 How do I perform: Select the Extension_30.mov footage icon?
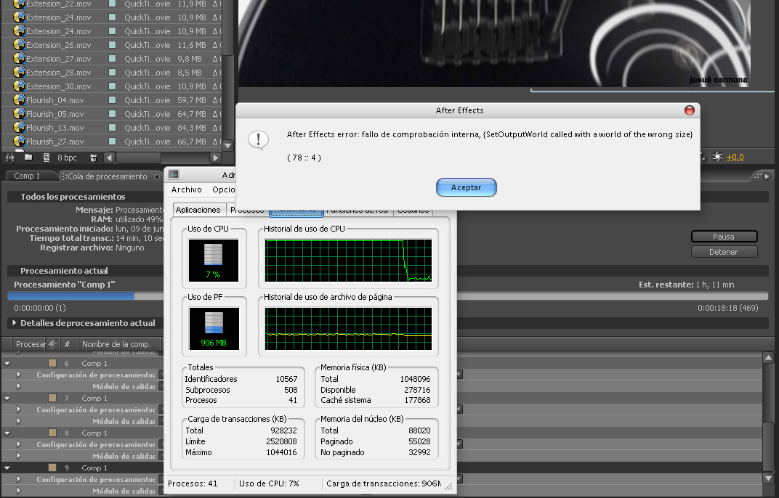coord(19,86)
